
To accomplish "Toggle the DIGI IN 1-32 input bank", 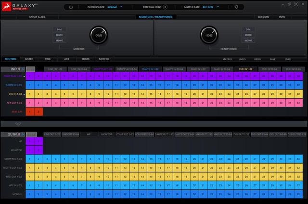I will (x=246, y=69).
